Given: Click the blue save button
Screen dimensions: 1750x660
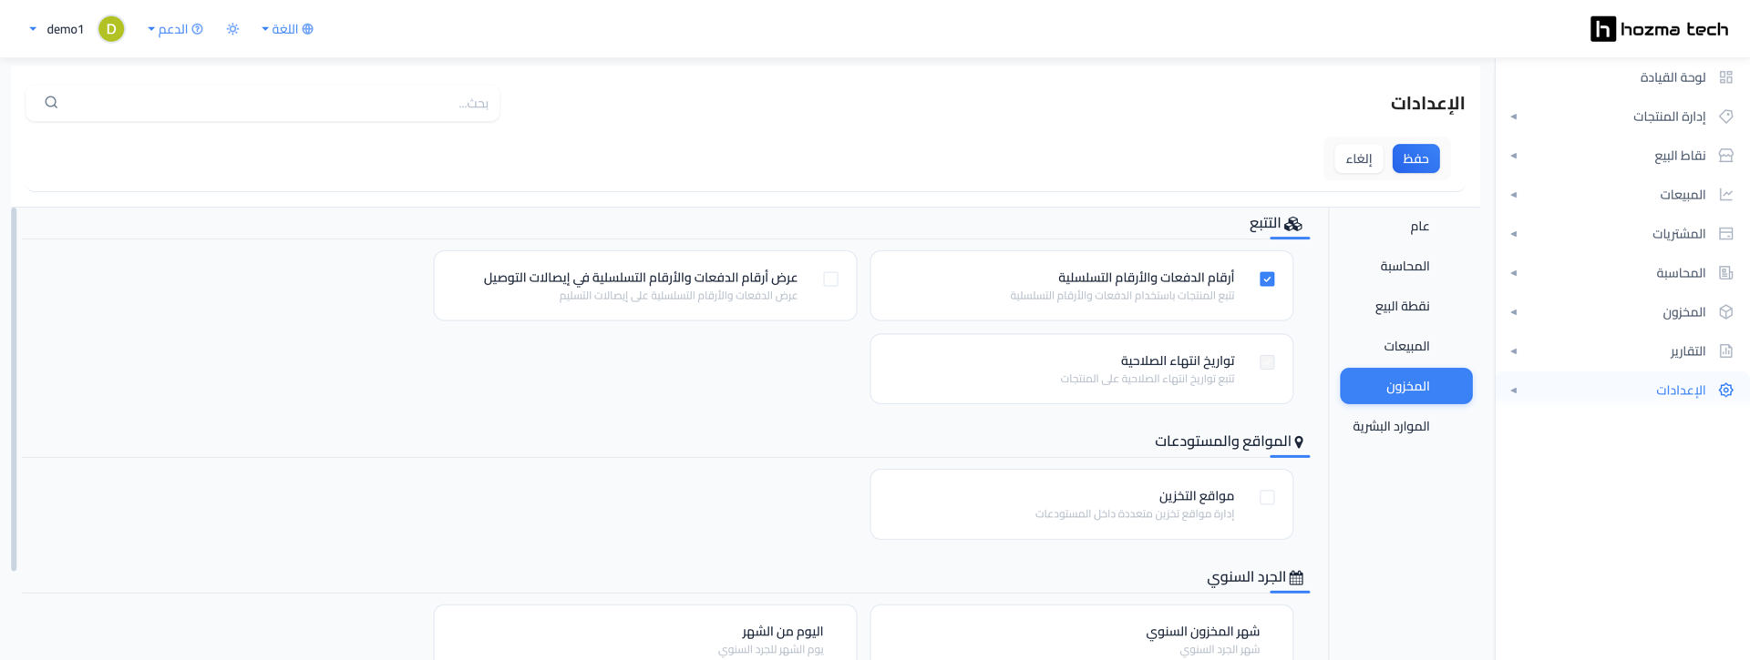Looking at the screenshot, I should click(x=1415, y=158).
